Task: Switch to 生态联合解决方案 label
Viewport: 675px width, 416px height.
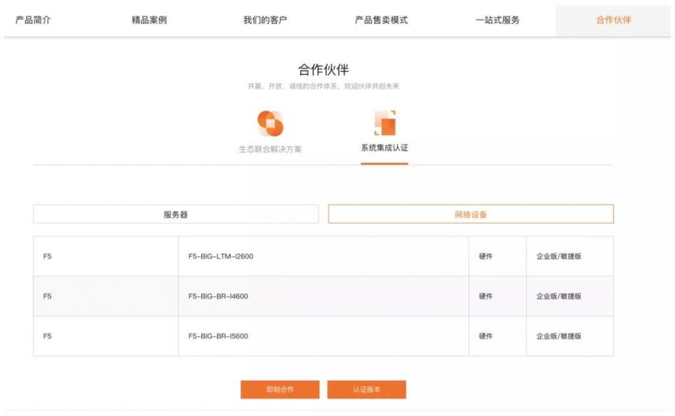Action: (x=270, y=149)
